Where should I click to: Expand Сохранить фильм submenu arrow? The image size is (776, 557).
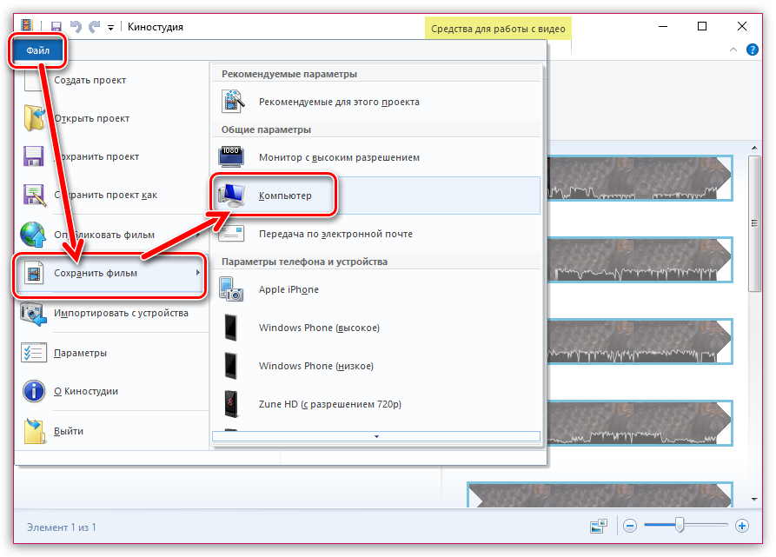(198, 273)
